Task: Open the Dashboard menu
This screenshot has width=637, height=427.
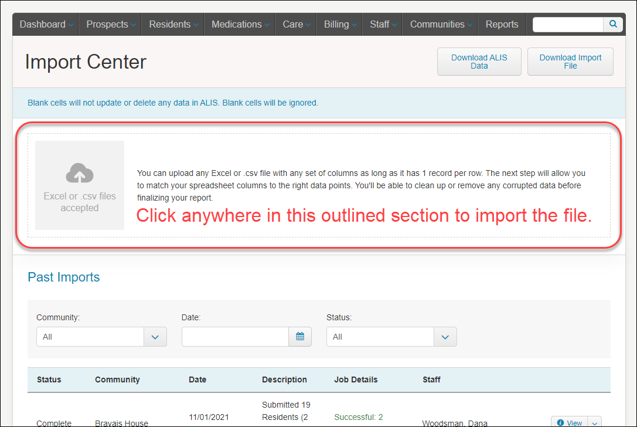Action: click(46, 25)
